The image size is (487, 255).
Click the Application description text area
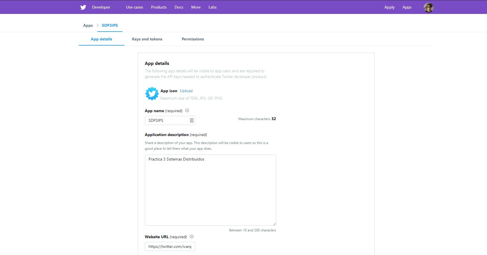click(211, 190)
